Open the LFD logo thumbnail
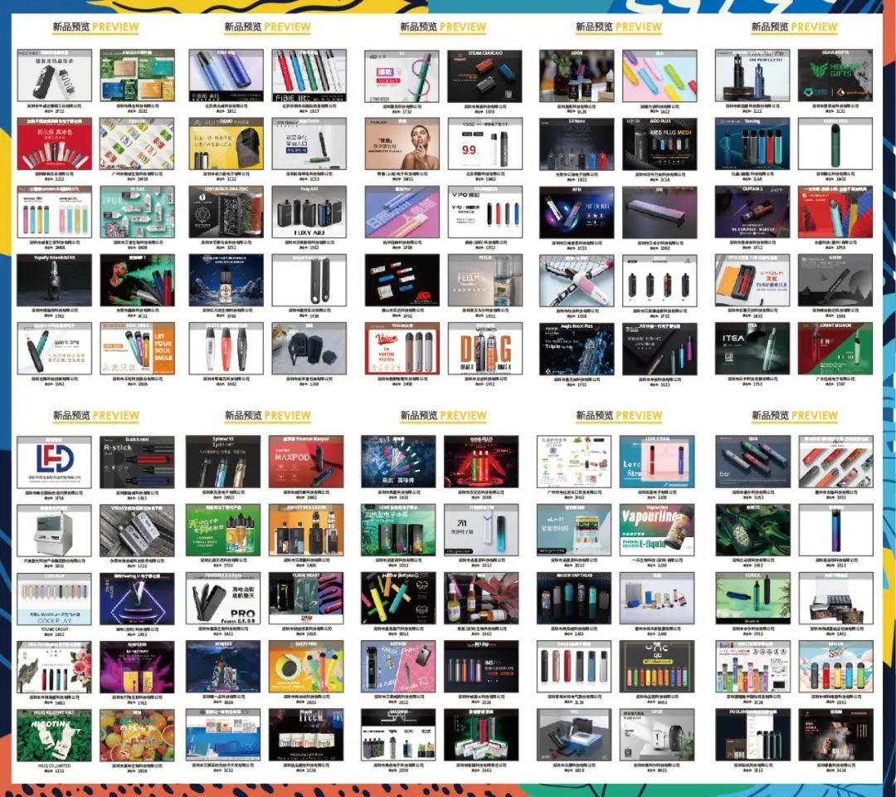The width and height of the screenshot is (896, 797). click(x=54, y=462)
